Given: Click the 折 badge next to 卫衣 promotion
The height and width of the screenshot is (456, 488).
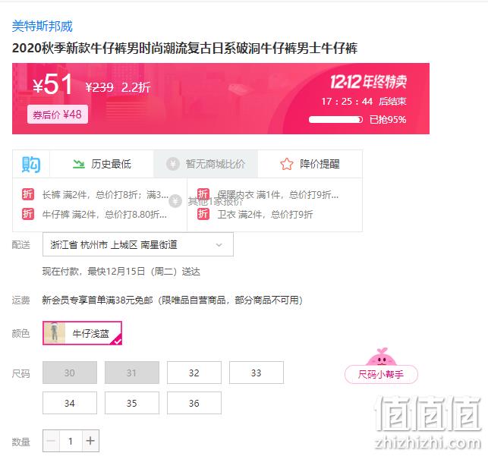Looking at the screenshot, I should [x=203, y=214].
